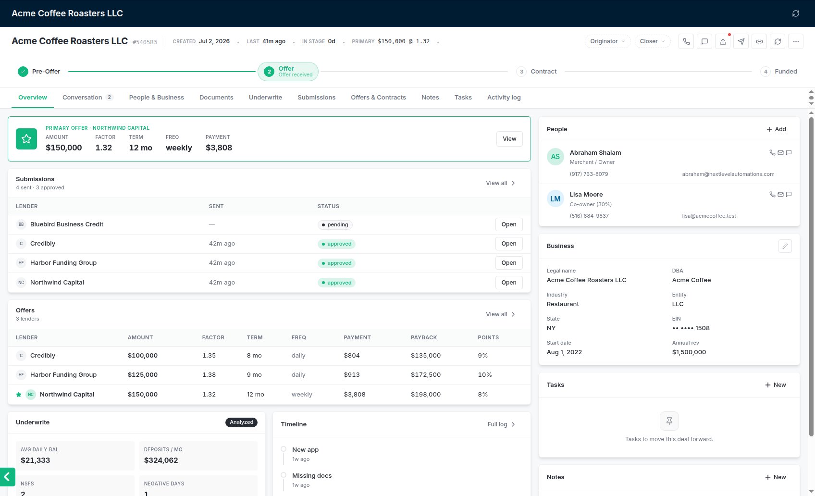Click the Northwind Capital row in Offers
Screen dimensions: 815x496
click(269, 395)
